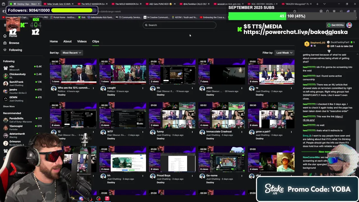Open the music app icon in taskbar

107,199
